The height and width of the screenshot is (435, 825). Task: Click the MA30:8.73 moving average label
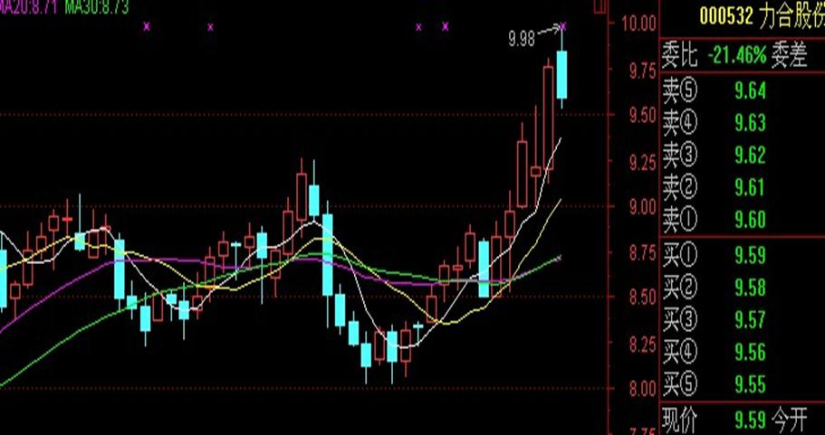(96, 6)
